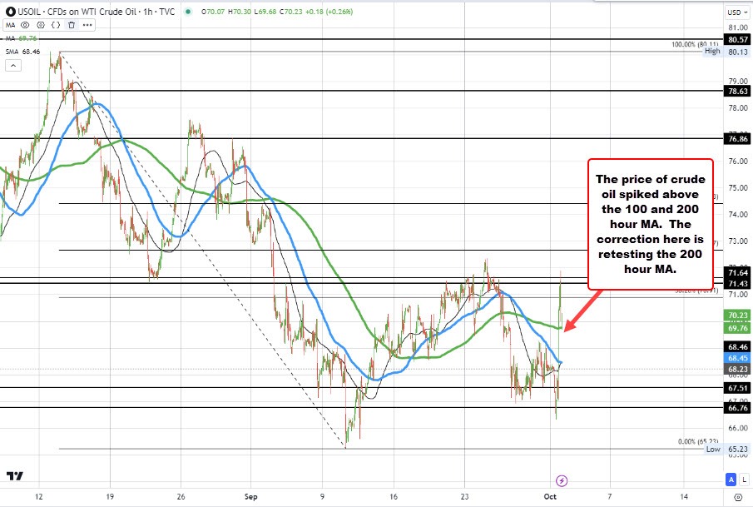Viewport: 753px width, 507px height.
Task: Open the USD currency dropdown
Action: pyautogui.click(x=736, y=12)
